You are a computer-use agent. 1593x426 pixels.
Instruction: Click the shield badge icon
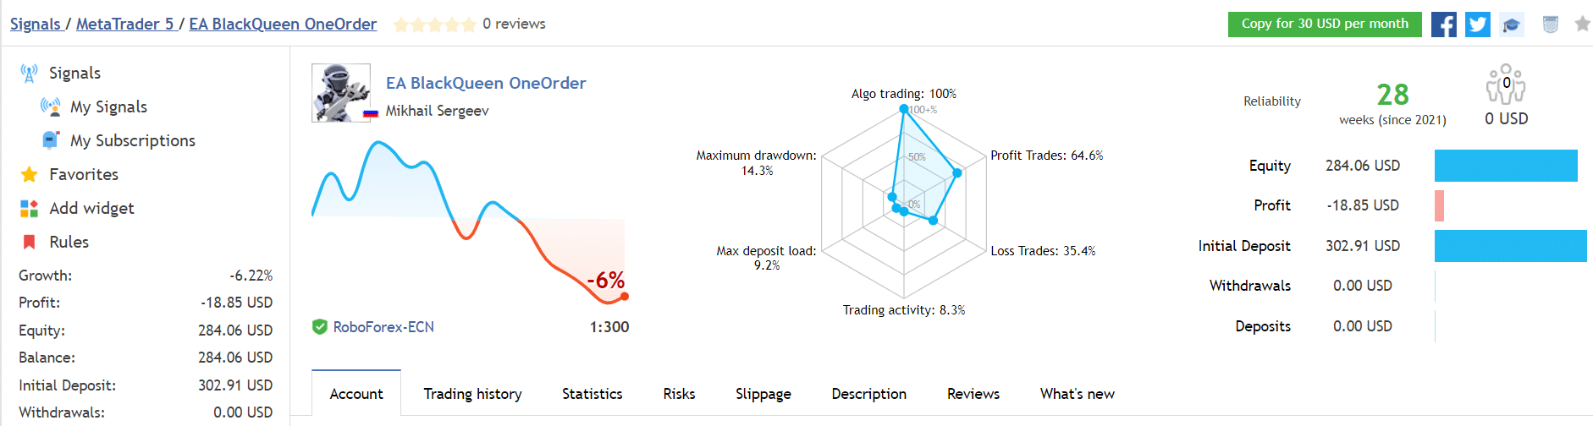tap(1550, 25)
